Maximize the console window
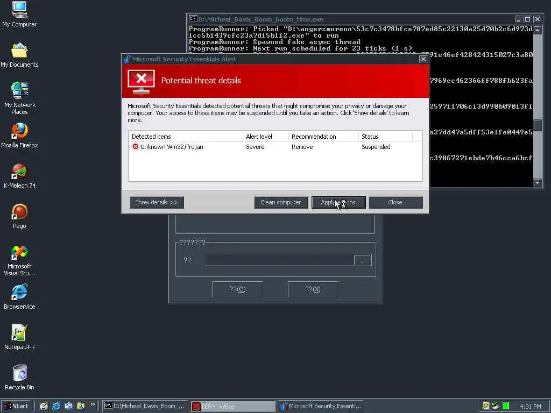Image resolution: width=551 pixels, height=413 pixels. (x=527, y=19)
